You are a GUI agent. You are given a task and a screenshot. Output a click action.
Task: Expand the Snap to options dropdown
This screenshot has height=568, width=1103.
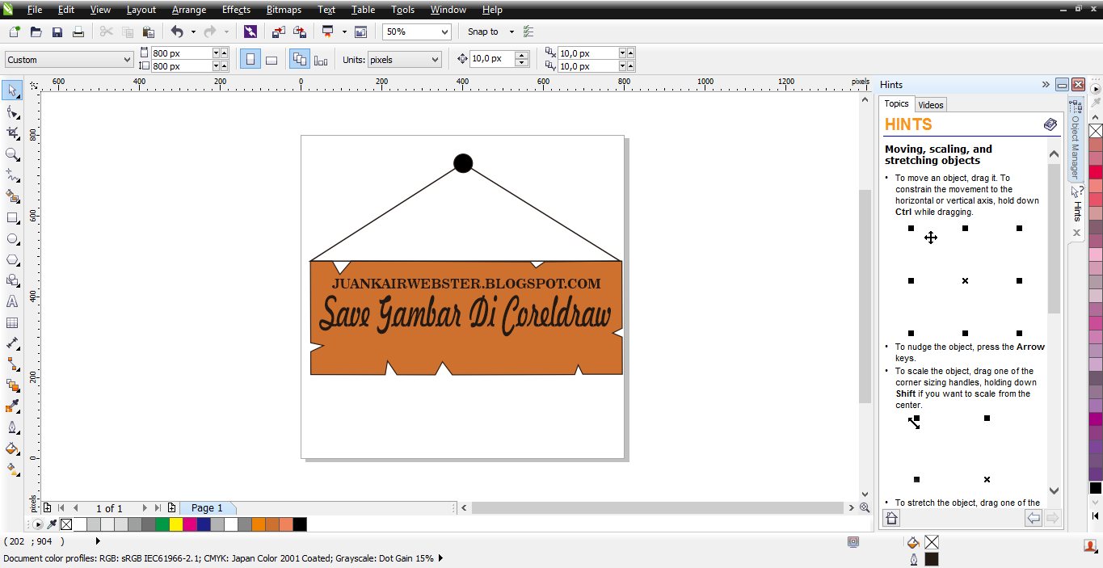coord(510,31)
